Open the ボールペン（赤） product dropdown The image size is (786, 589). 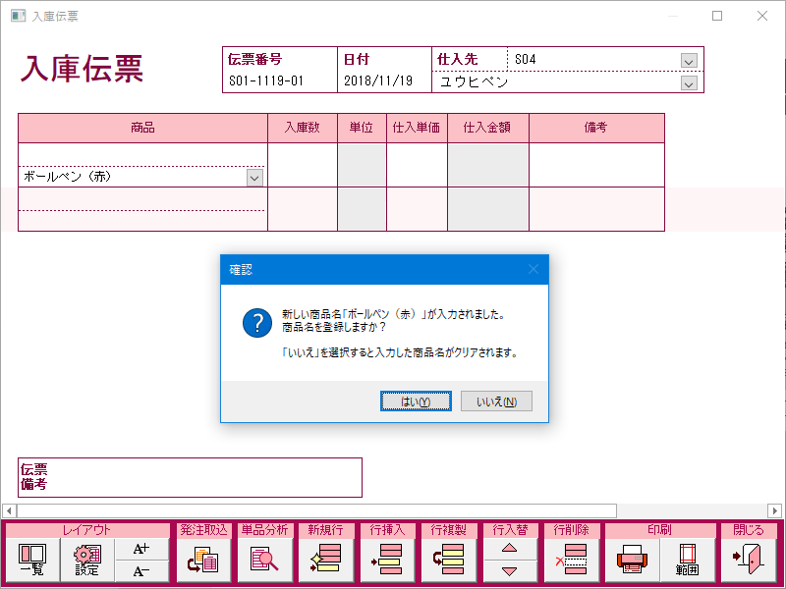[254, 178]
